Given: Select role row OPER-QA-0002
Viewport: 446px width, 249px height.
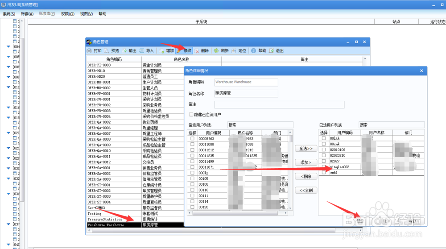Looking at the screenshot, I should 135,122.
